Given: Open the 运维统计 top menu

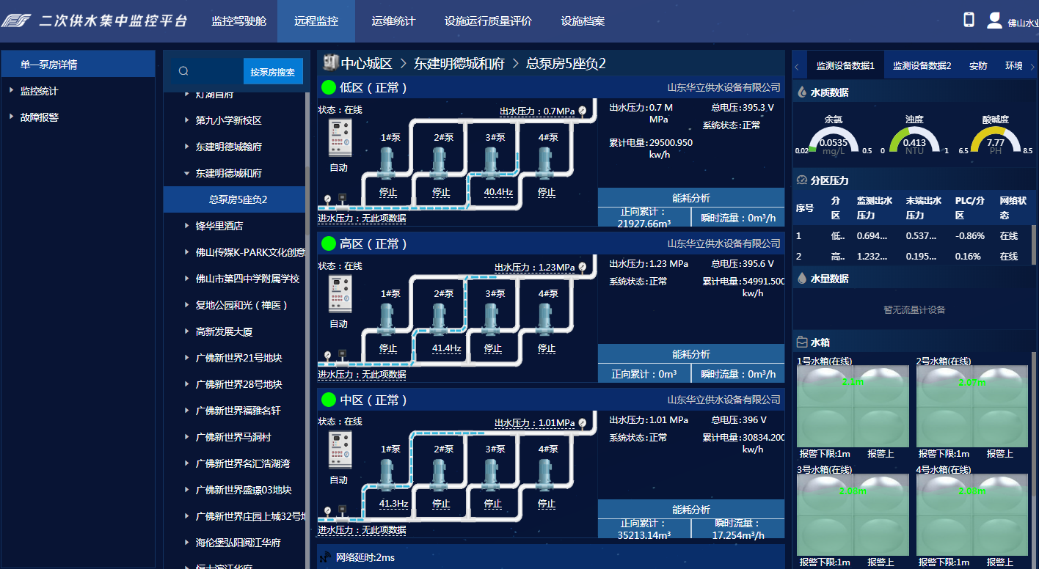Looking at the screenshot, I should 393,21.
